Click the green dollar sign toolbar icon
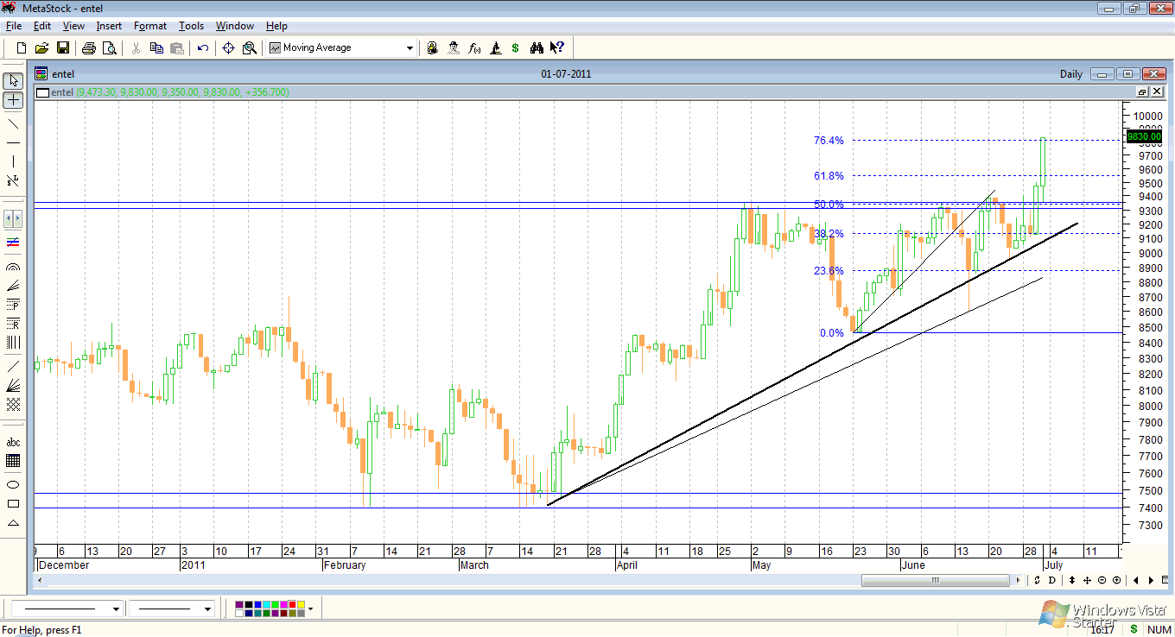This screenshot has width=1175, height=637. [x=516, y=48]
